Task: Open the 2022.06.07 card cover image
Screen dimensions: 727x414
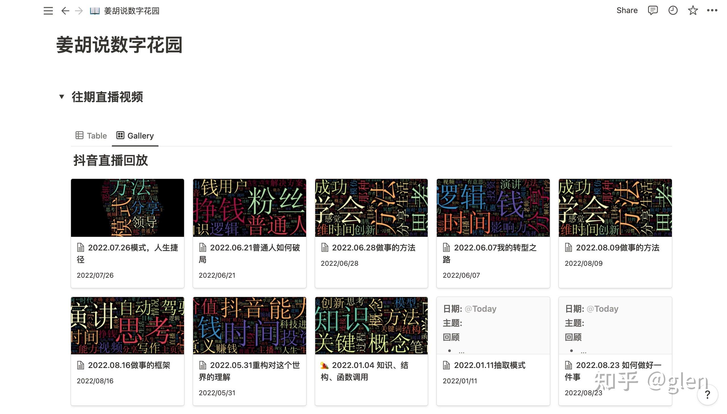Action: [x=493, y=208]
